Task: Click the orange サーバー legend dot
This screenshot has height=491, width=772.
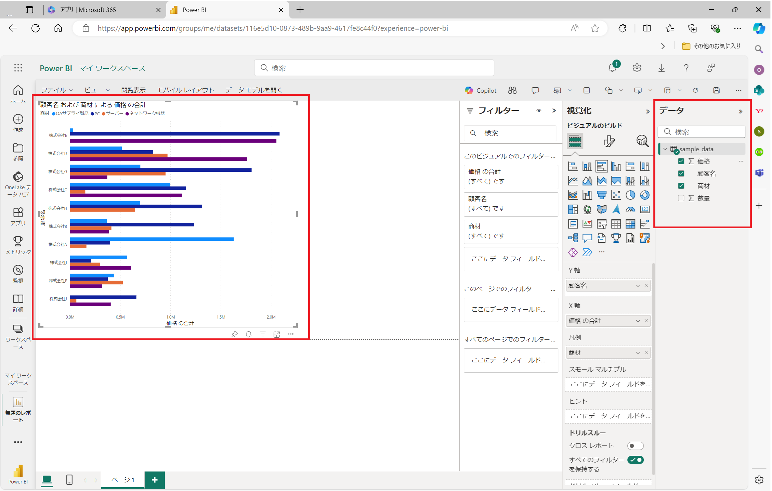Action: 103,114
